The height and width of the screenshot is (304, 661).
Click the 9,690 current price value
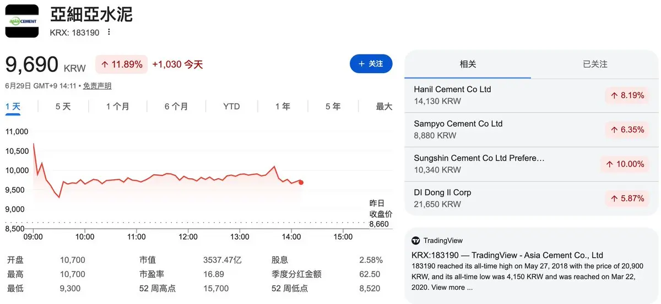click(32, 64)
